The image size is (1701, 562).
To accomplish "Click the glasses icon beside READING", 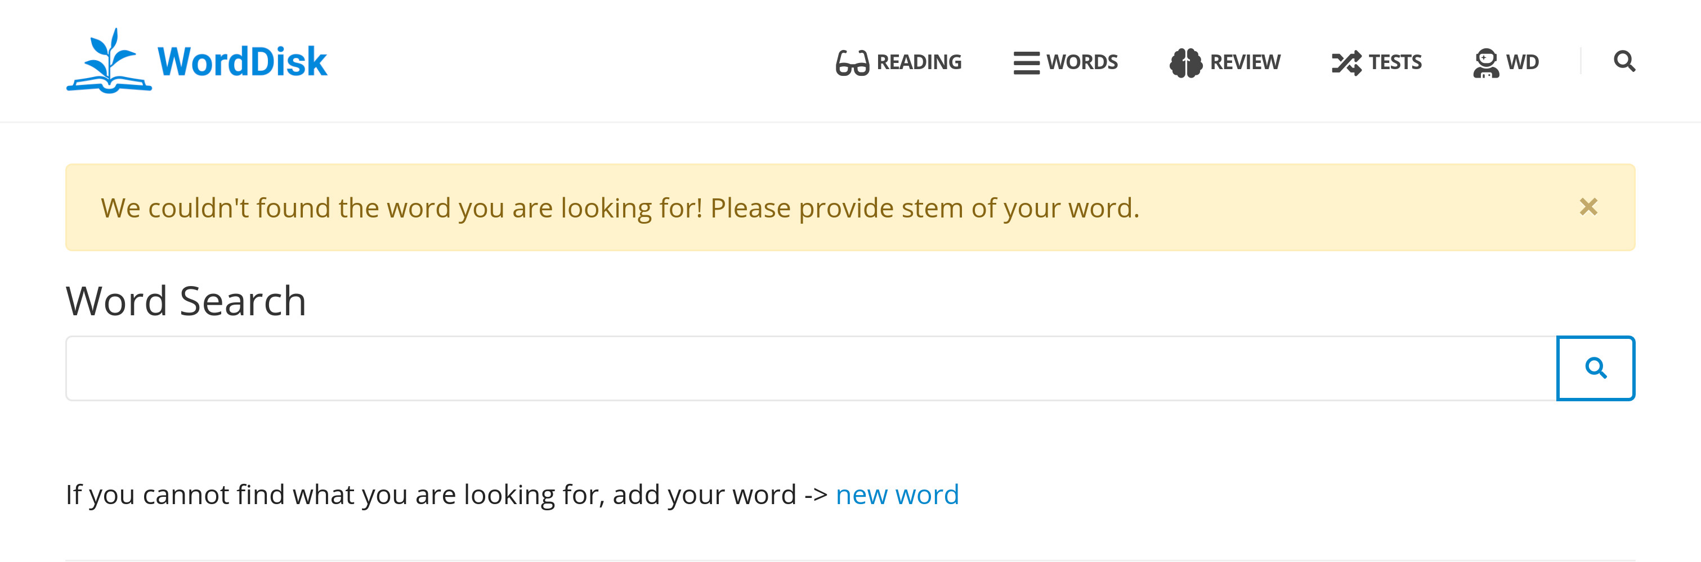I will (852, 63).
